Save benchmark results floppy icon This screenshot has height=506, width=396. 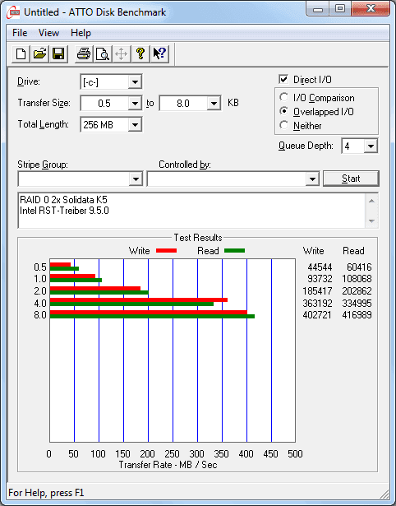58,53
